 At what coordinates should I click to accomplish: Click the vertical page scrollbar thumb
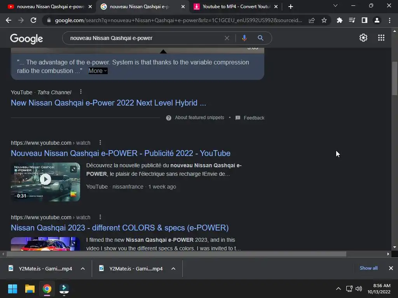pyautogui.click(x=395, y=78)
